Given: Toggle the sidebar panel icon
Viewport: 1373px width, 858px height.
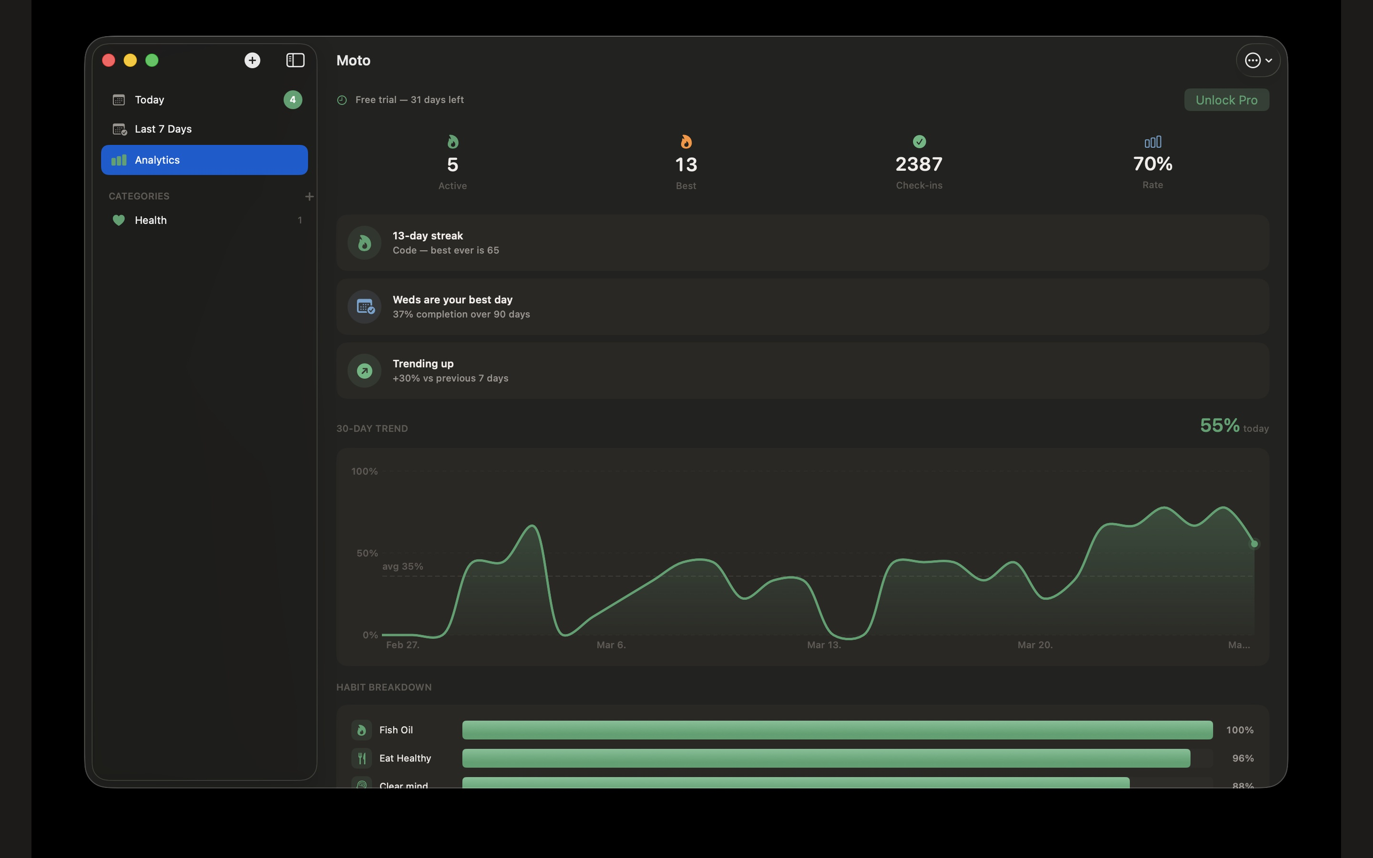Looking at the screenshot, I should (x=295, y=60).
